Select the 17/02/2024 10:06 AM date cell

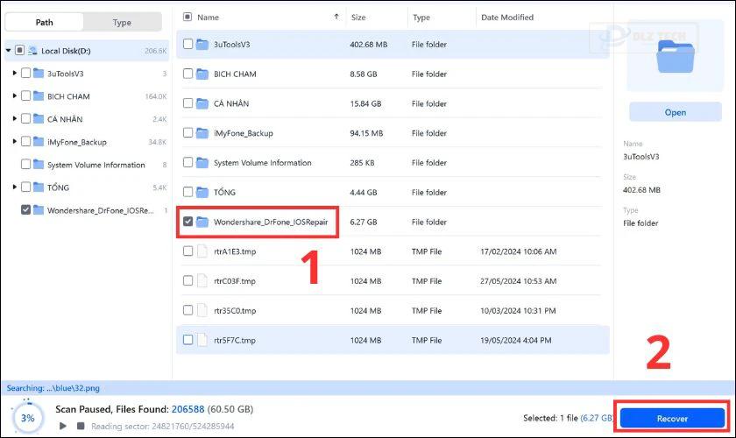coord(518,251)
